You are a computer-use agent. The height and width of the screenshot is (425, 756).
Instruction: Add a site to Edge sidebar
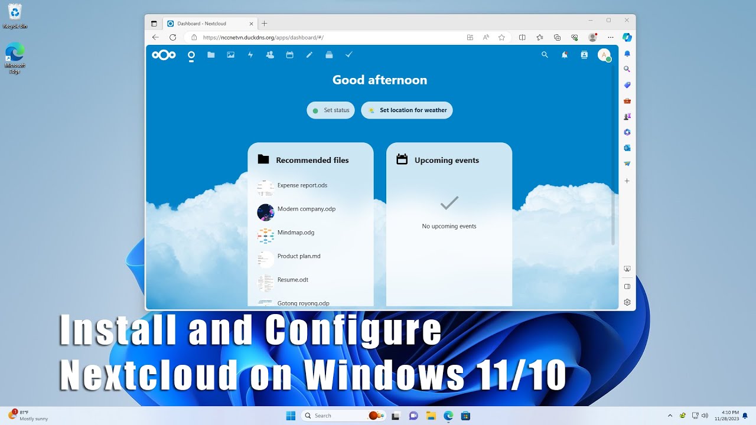627,181
